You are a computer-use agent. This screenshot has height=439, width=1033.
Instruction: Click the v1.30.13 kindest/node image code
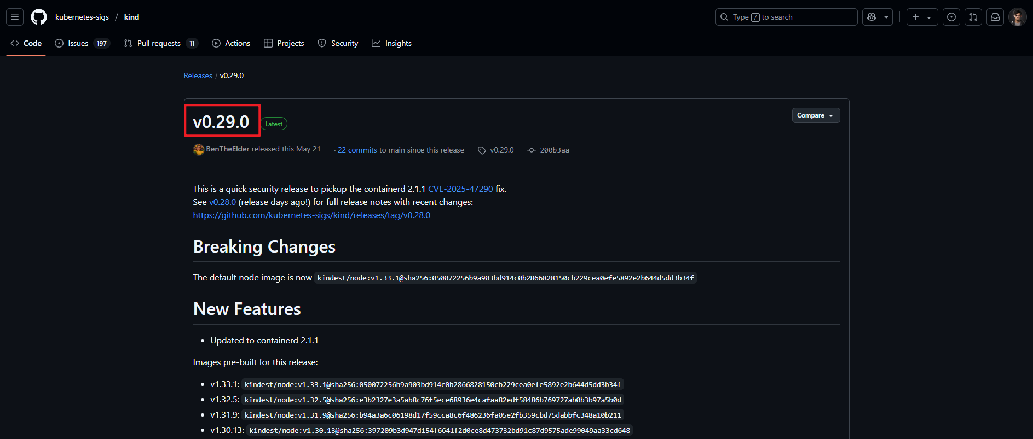point(440,431)
